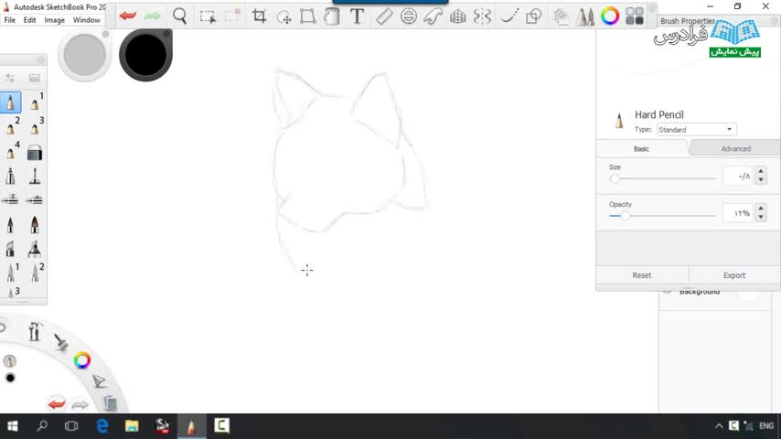Click the ENG language indicator
The width and height of the screenshot is (781, 439).
click(x=766, y=426)
